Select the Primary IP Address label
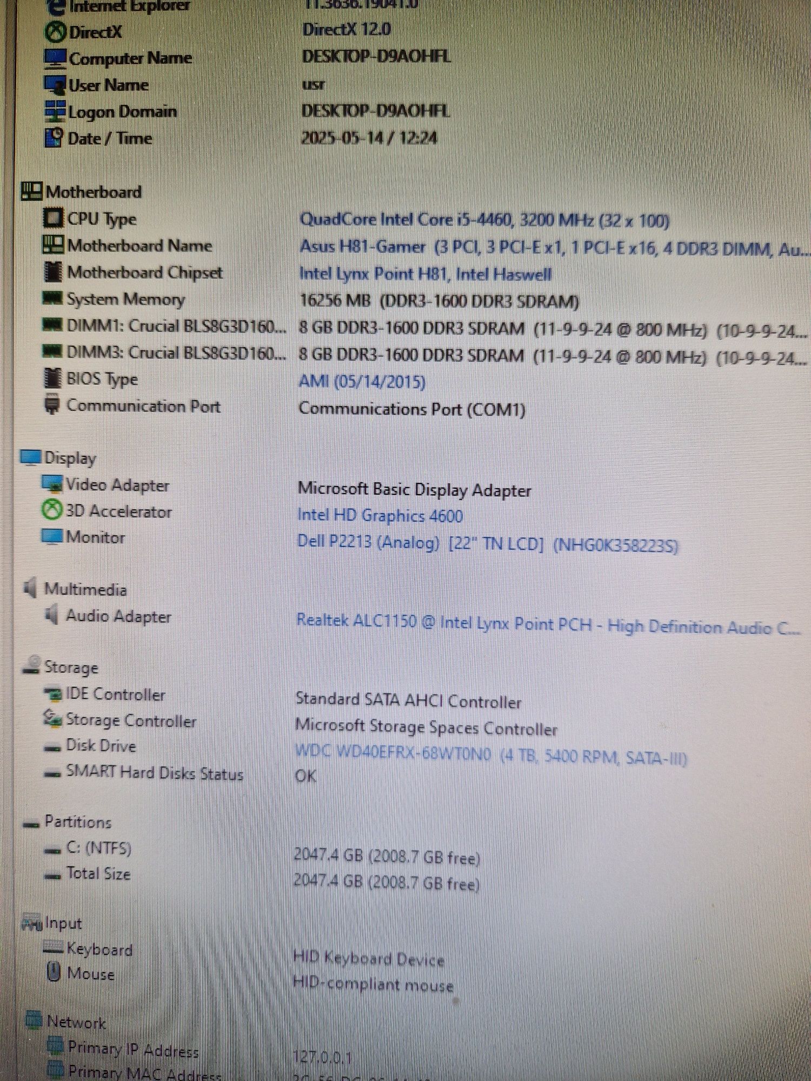The image size is (811, 1081). click(x=134, y=1049)
